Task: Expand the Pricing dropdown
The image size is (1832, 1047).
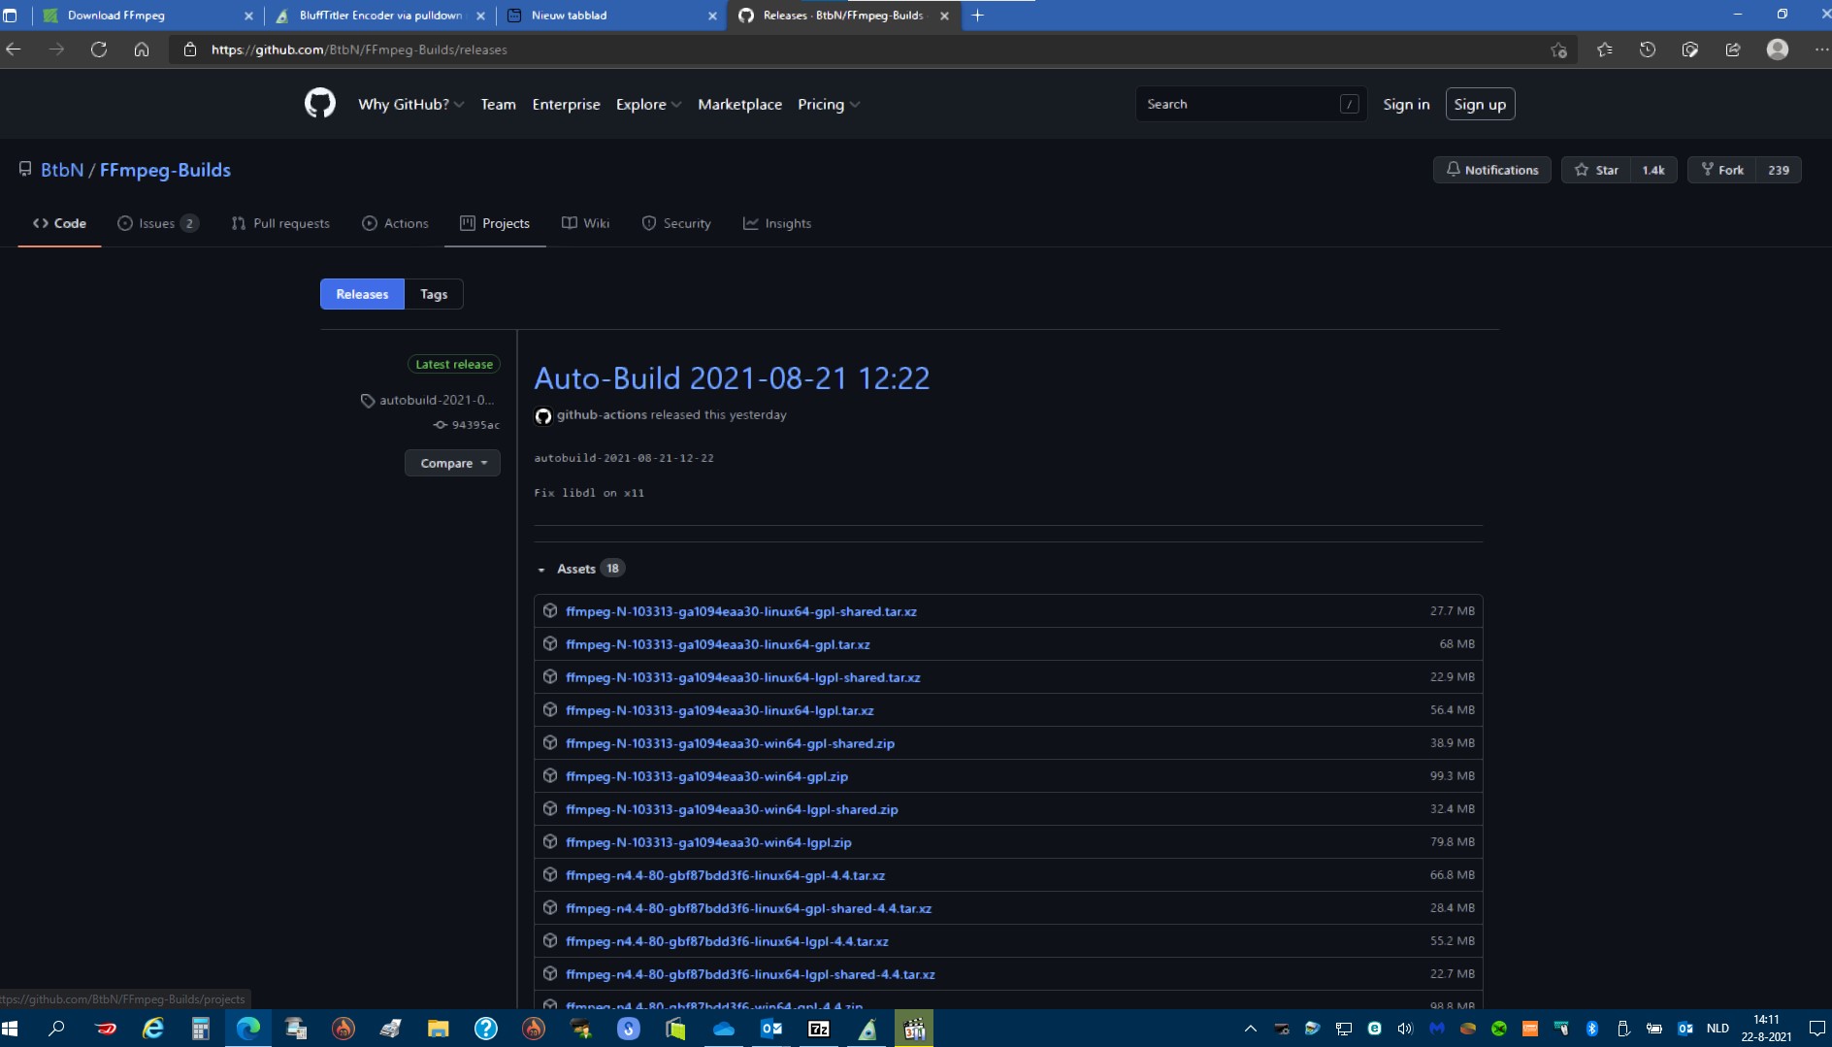Action: [829, 104]
